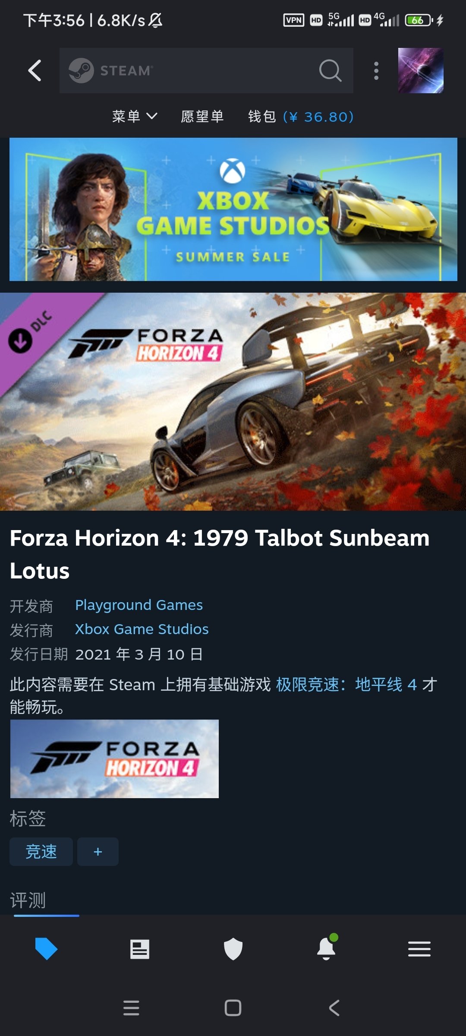Image resolution: width=466 pixels, height=1036 pixels.
Task: Open search with the magnifier icon
Action: (x=331, y=70)
